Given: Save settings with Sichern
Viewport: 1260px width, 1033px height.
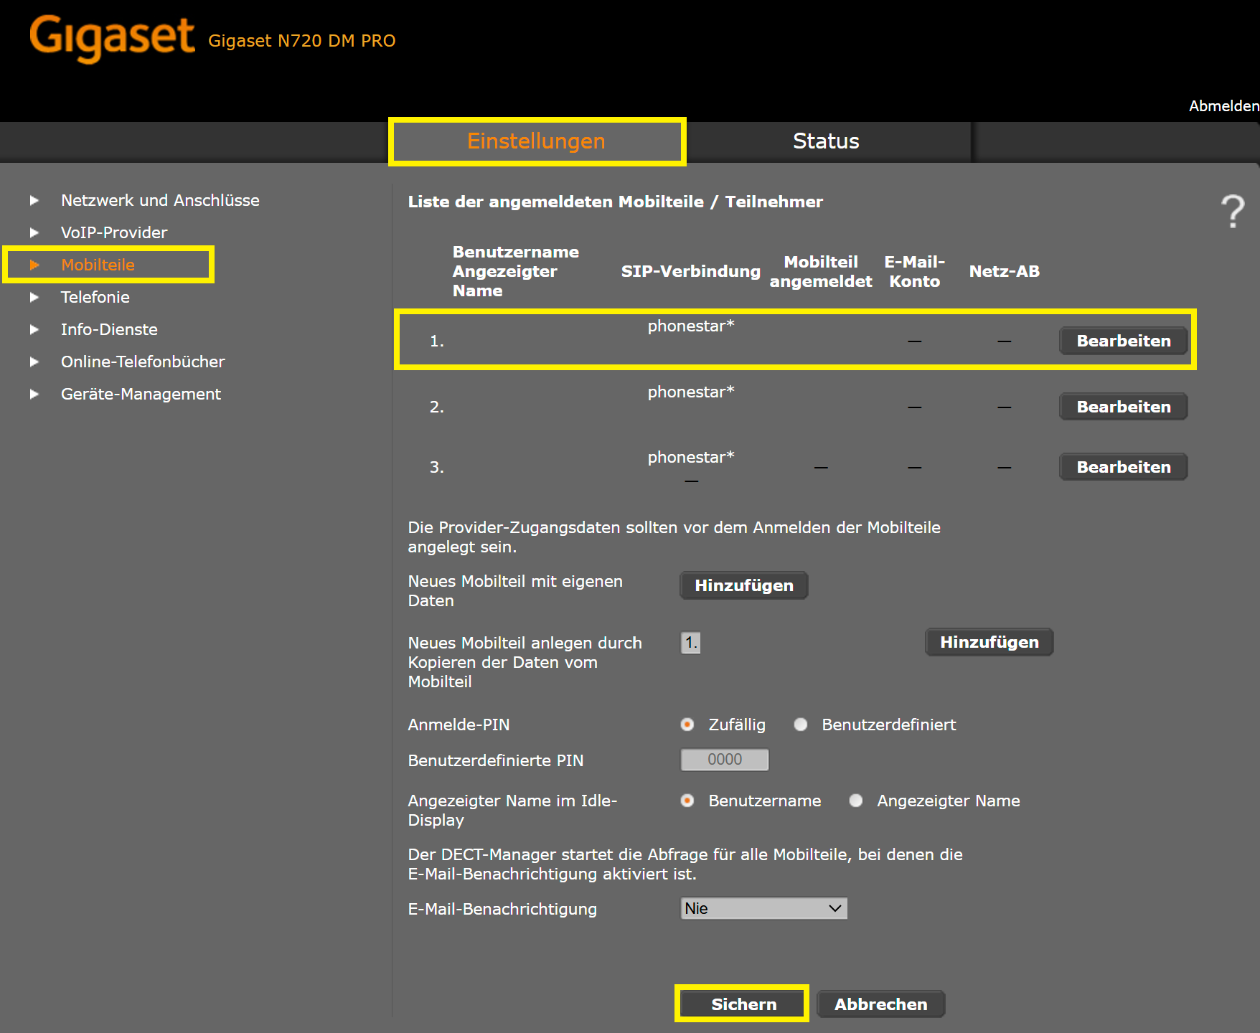Looking at the screenshot, I should tap(743, 1004).
